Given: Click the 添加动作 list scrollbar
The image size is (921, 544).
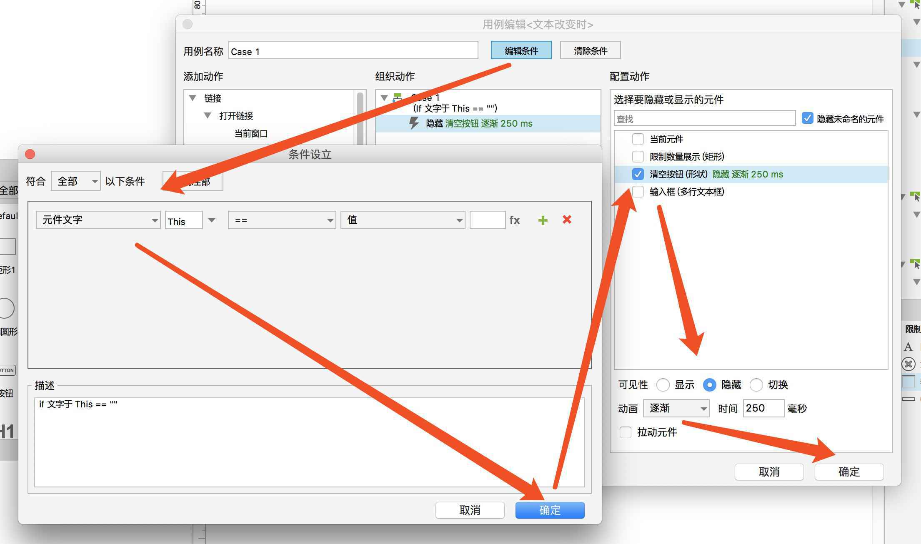Looking at the screenshot, I should click(x=360, y=118).
